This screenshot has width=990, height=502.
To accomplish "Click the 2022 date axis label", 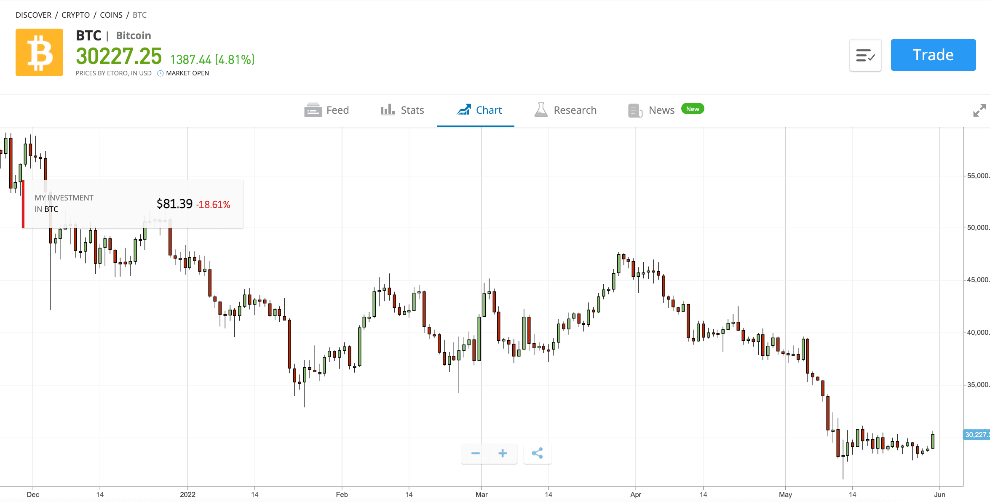I will point(187,494).
